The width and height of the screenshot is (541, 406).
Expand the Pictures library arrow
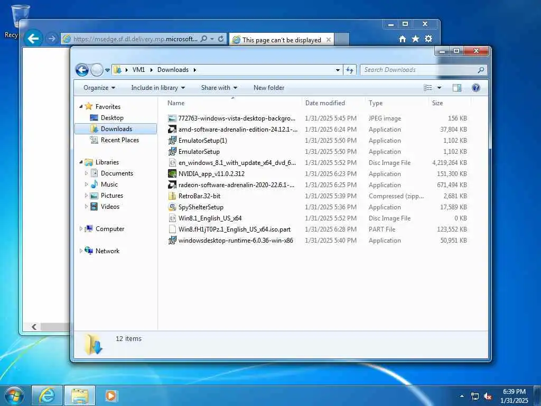click(86, 196)
